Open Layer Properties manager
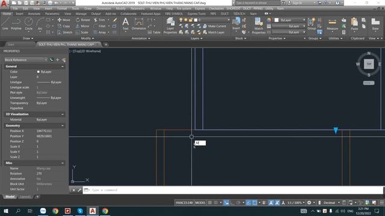 (x=170, y=25)
